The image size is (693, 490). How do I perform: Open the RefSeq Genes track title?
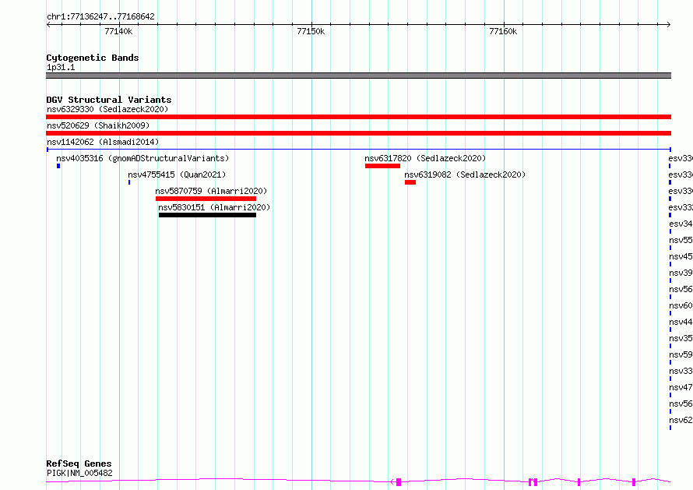[x=79, y=464]
